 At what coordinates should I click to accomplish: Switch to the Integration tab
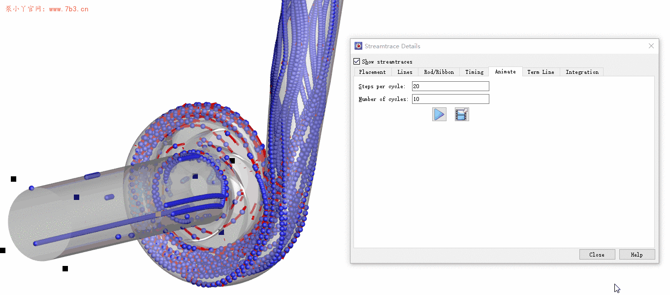tap(582, 72)
